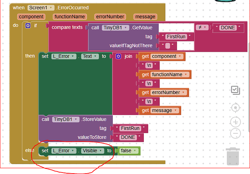Viewport: 250px width, 174px height.
Task: Edit FirstRun tag in StoreValue block
Action: click(130, 128)
